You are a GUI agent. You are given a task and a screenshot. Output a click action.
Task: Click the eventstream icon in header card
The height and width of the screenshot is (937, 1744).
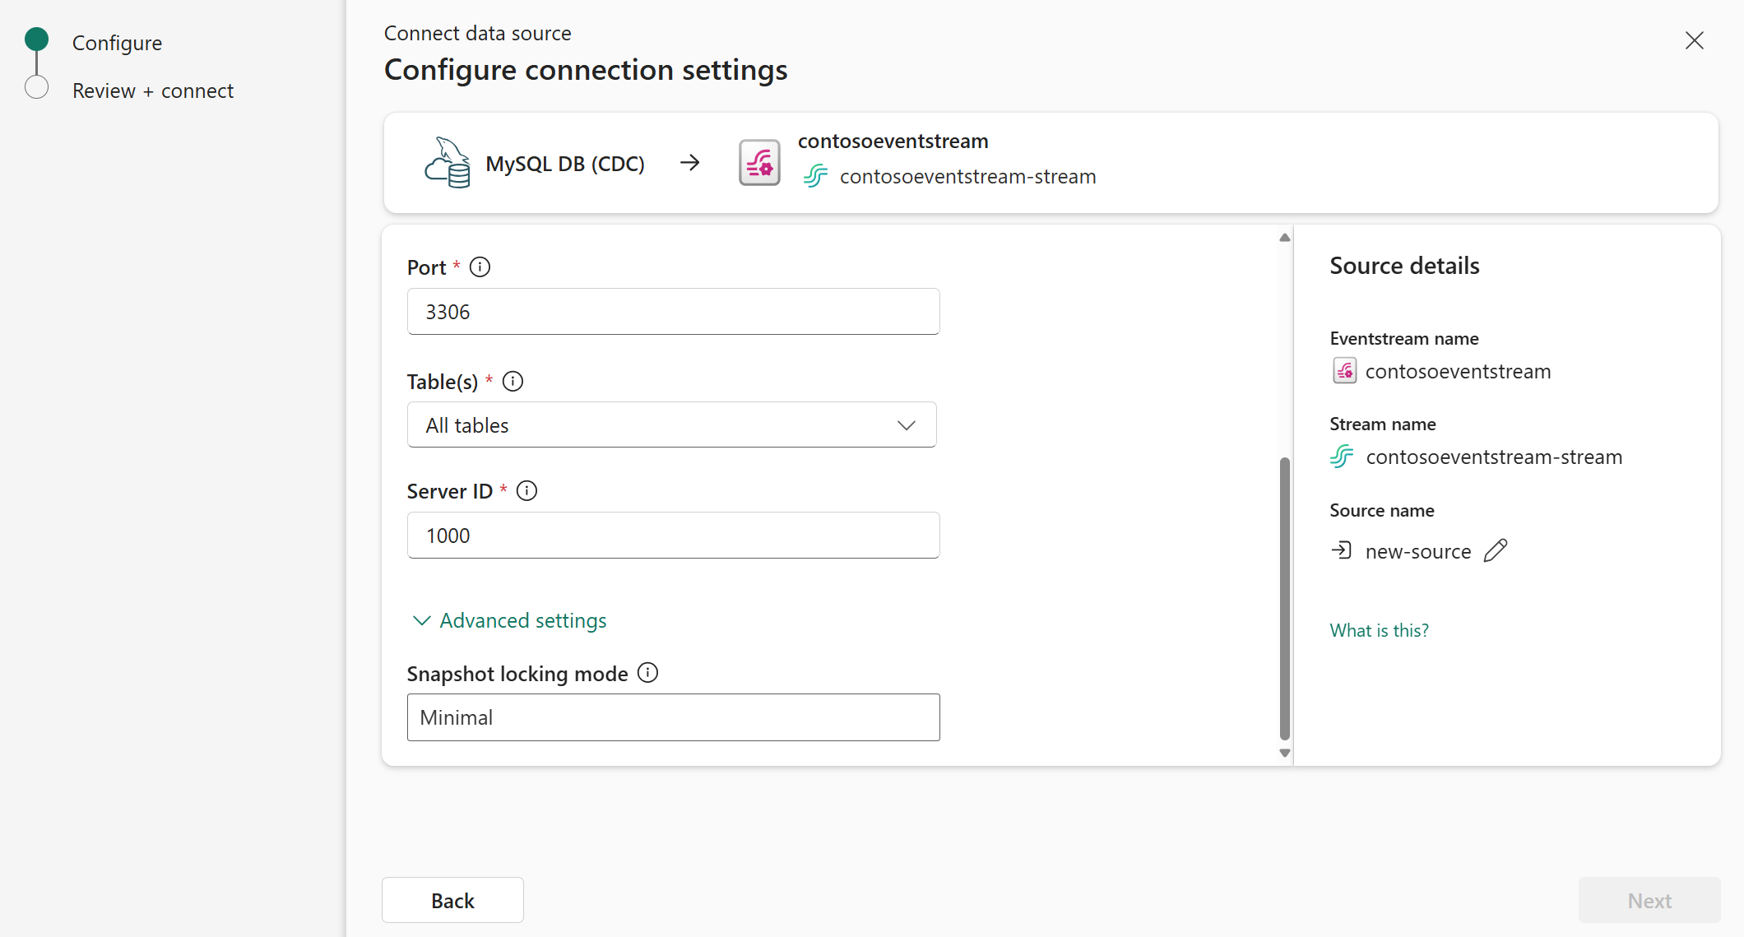[759, 163]
